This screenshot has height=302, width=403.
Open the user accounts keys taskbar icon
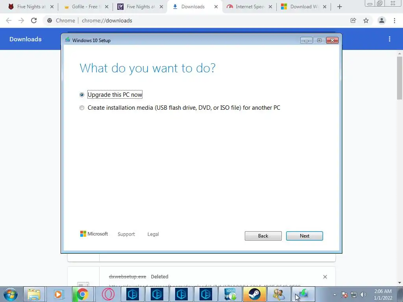(279, 294)
